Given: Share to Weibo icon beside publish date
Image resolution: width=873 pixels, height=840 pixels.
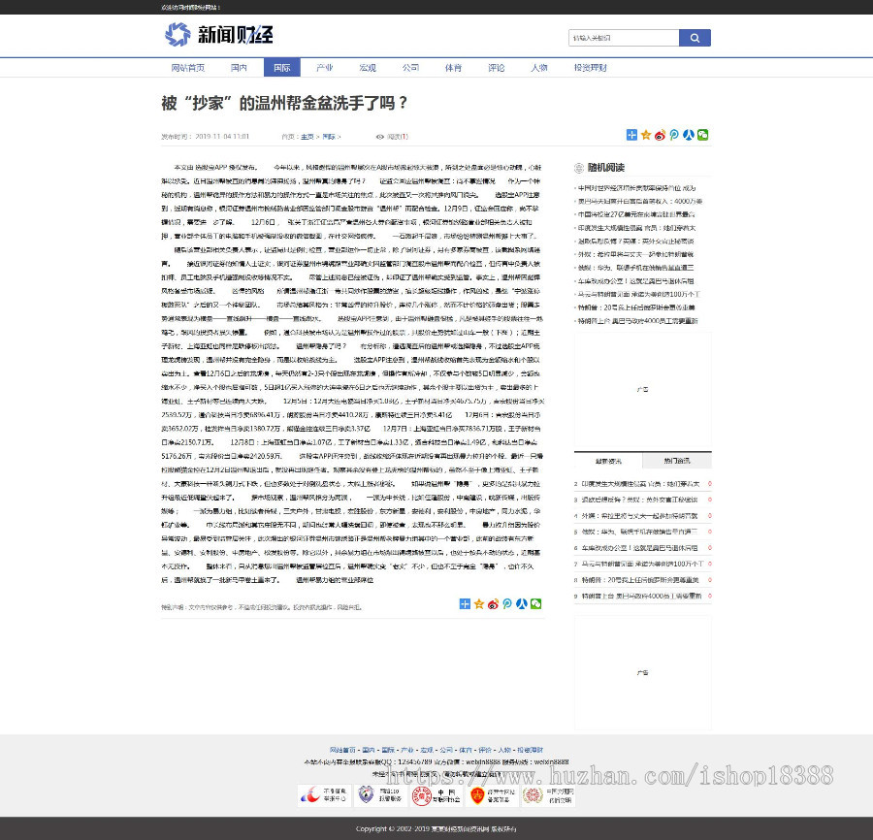Looking at the screenshot, I should [660, 135].
